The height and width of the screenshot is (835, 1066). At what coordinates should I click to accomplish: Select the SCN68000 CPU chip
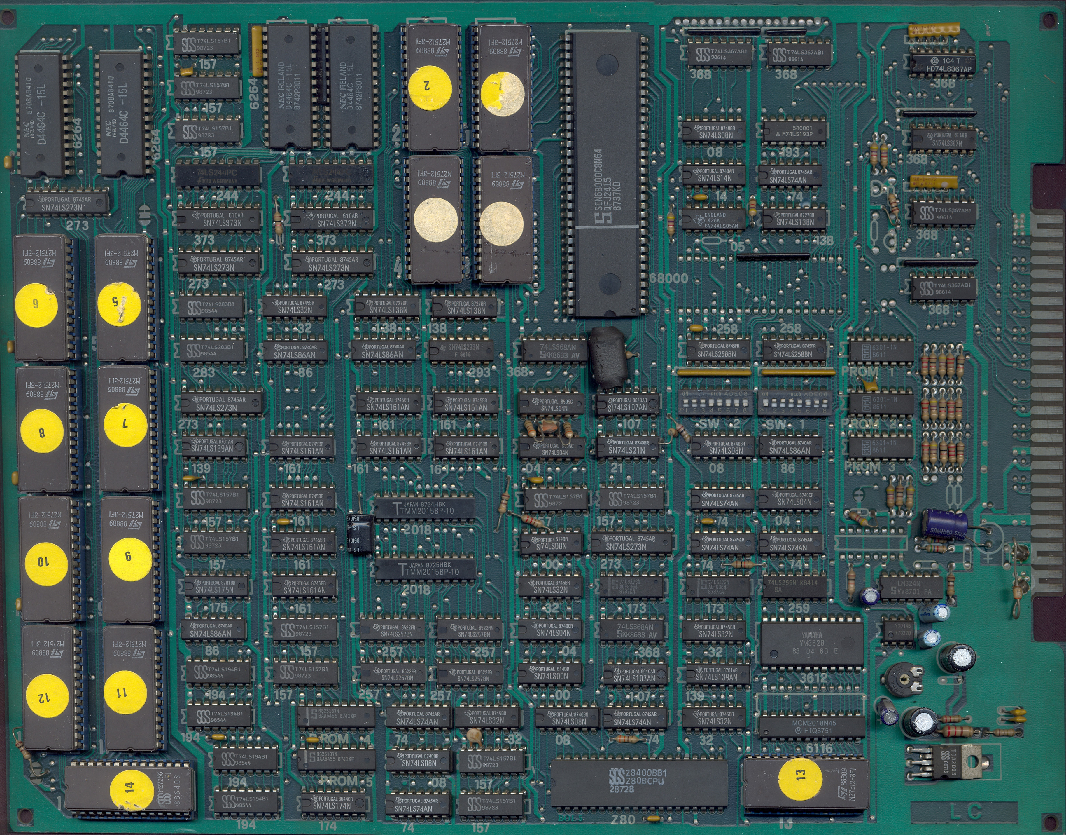point(606,176)
